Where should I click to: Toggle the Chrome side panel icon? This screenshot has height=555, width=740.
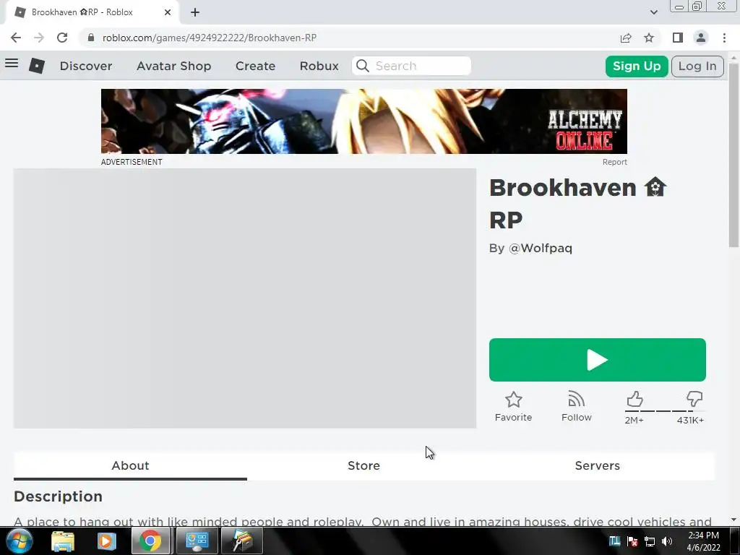tap(678, 38)
